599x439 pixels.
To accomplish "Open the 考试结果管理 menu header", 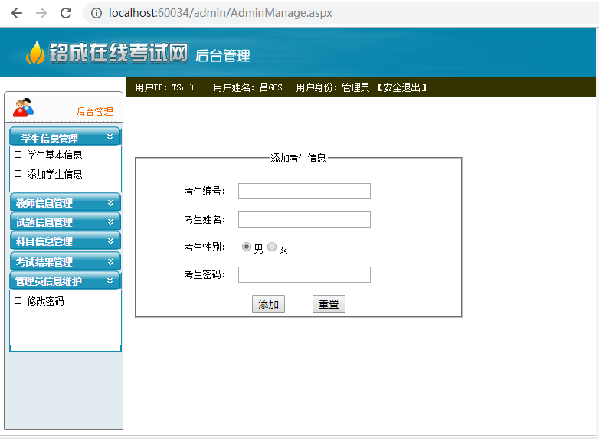I will point(65,261).
